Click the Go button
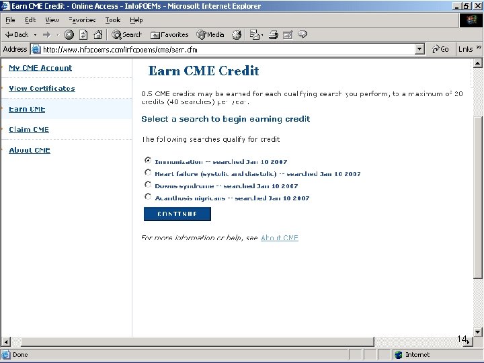 (x=440, y=49)
